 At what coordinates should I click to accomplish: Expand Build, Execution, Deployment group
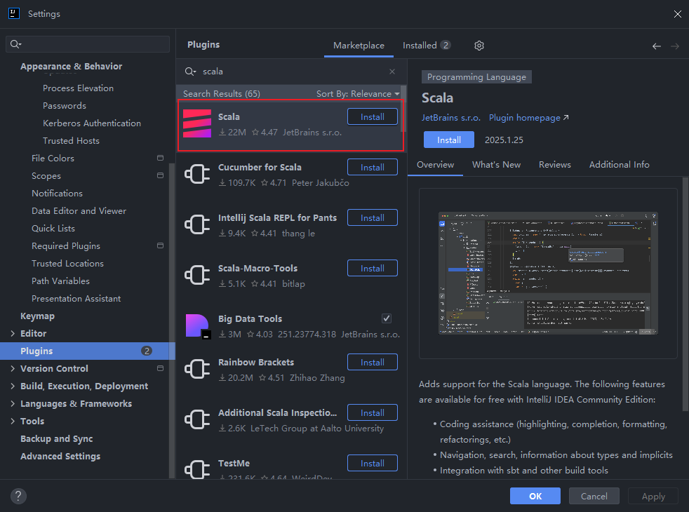(x=13, y=386)
